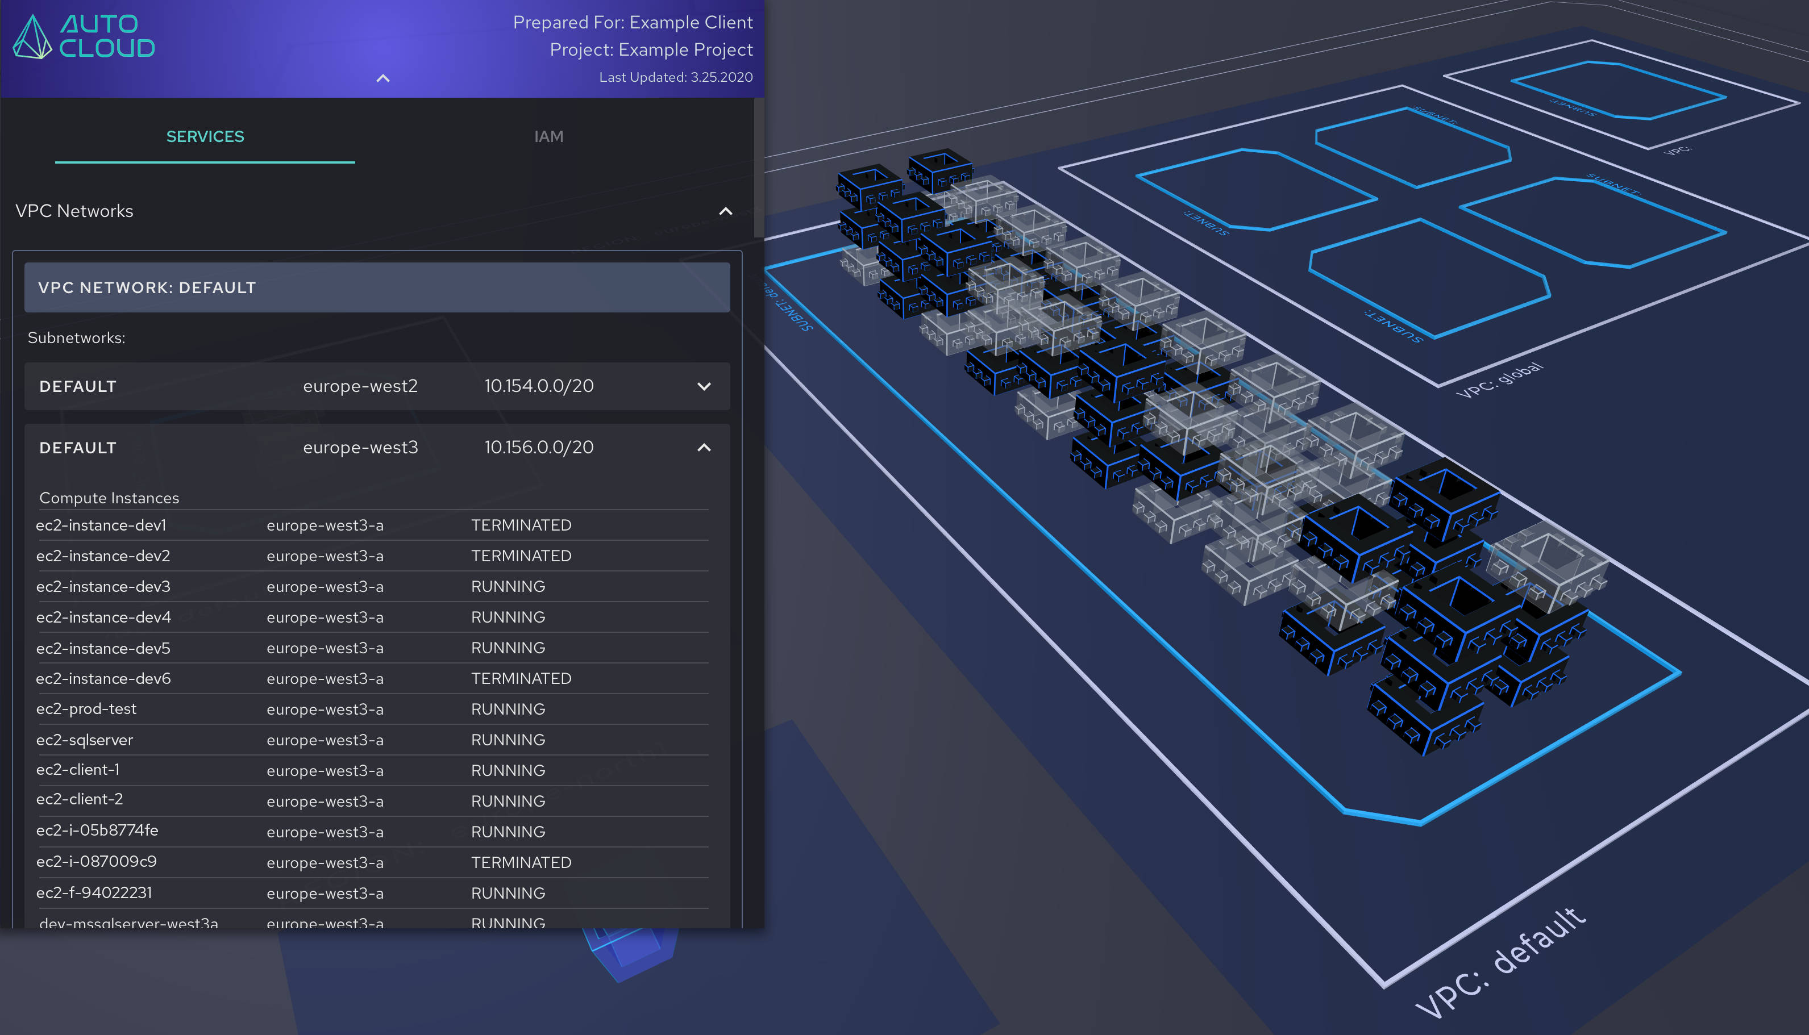Switch to the IAM tab

(x=548, y=136)
